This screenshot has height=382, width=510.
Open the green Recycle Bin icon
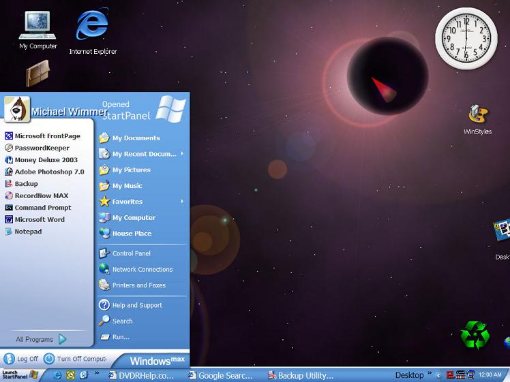(x=475, y=335)
